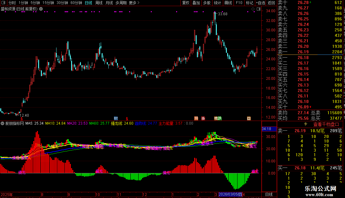Click MA20: 23.53 indicator label
The image size is (345, 198).
tap(77, 123)
